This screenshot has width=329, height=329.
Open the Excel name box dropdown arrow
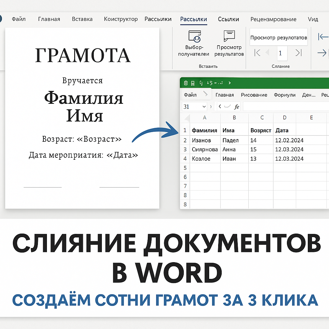click(204, 107)
